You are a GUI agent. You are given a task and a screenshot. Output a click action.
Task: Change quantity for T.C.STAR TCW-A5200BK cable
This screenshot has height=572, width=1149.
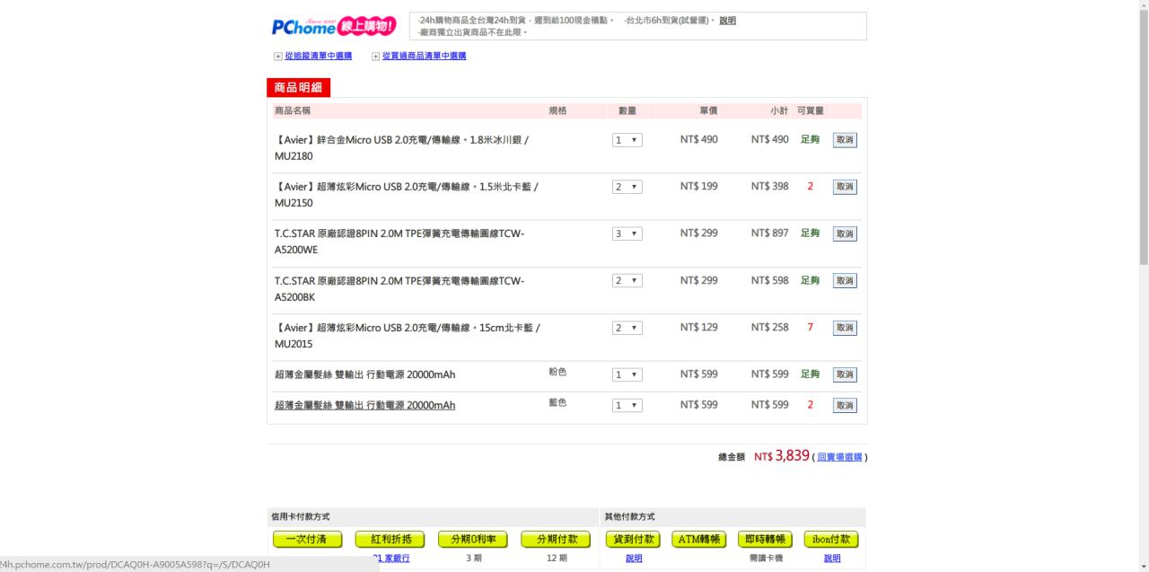click(627, 280)
